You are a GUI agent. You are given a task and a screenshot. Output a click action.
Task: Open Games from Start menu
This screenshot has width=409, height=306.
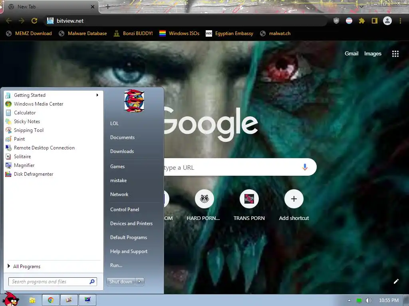[117, 167]
